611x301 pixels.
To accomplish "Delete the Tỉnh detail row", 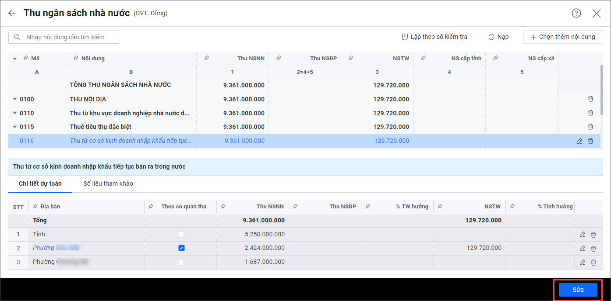I will pyautogui.click(x=593, y=235).
